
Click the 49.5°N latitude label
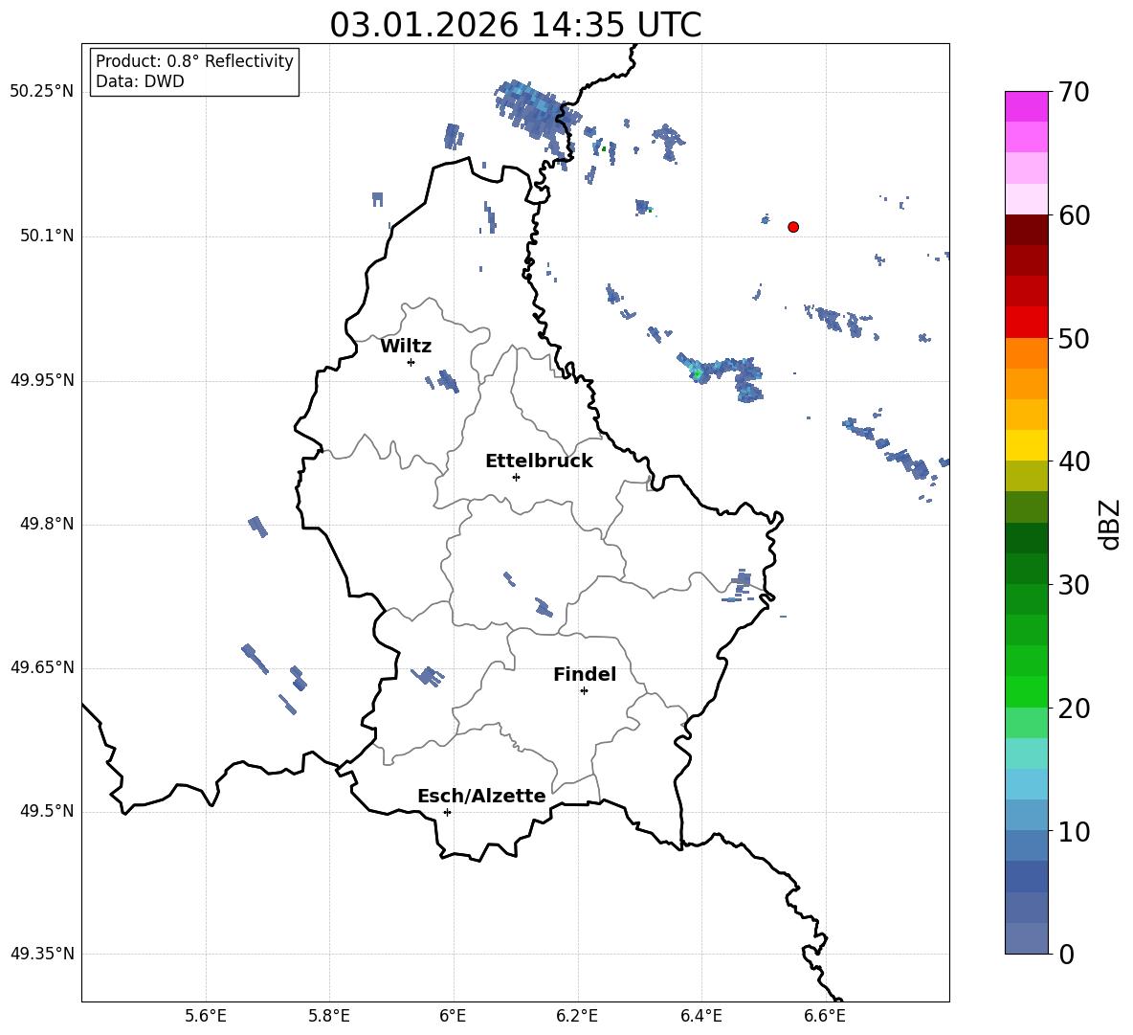[47, 811]
